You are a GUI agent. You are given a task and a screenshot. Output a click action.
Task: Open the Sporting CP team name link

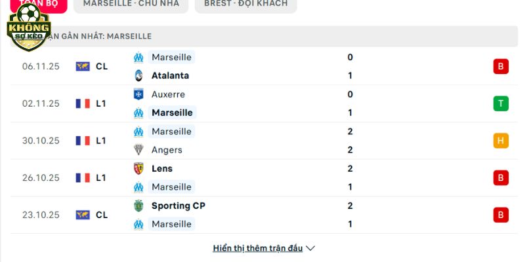pos(178,206)
